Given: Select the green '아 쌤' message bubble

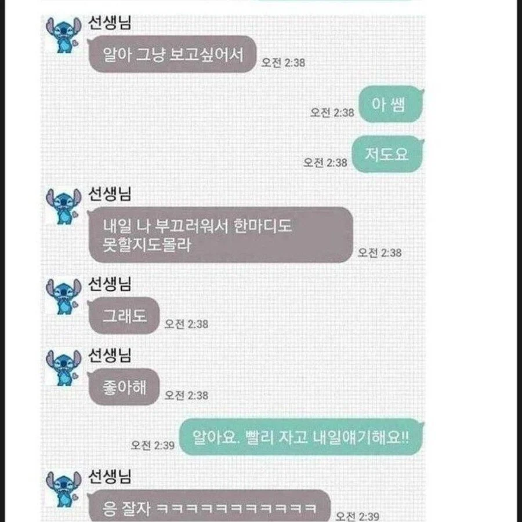Looking at the screenshot, I should click(391, 104).
